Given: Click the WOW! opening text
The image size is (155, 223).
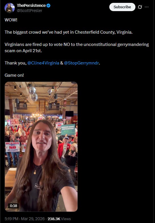Looking at the screenshot, I should point(11,20).
